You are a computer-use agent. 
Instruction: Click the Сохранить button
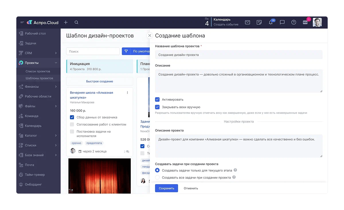tap(166, 188)
